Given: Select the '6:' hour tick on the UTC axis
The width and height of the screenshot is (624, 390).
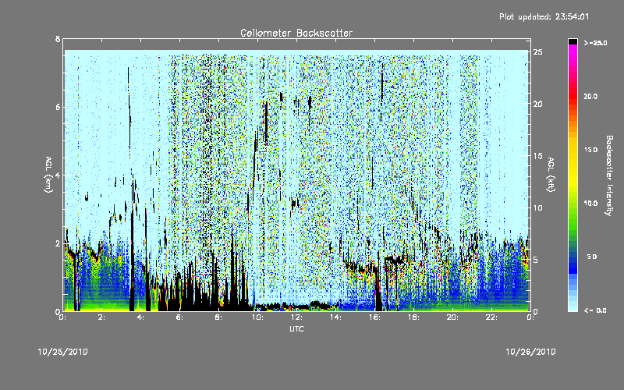Looking at the screenshot, I should (179, 317).
